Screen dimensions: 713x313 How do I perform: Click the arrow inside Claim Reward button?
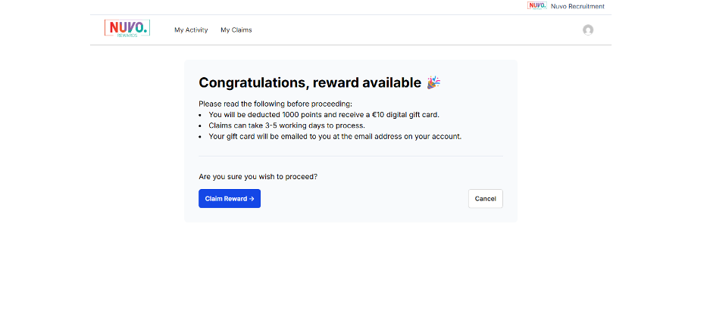(x=252, y=199)
